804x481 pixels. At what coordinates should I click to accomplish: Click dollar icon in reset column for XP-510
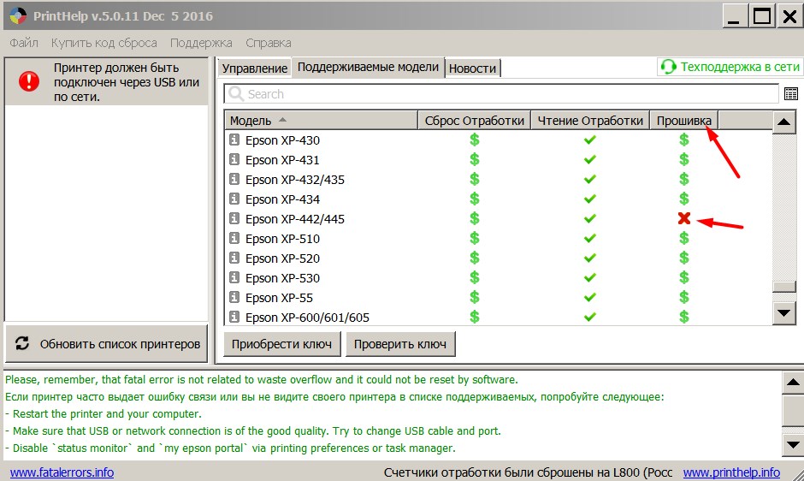tap(475, 239)
